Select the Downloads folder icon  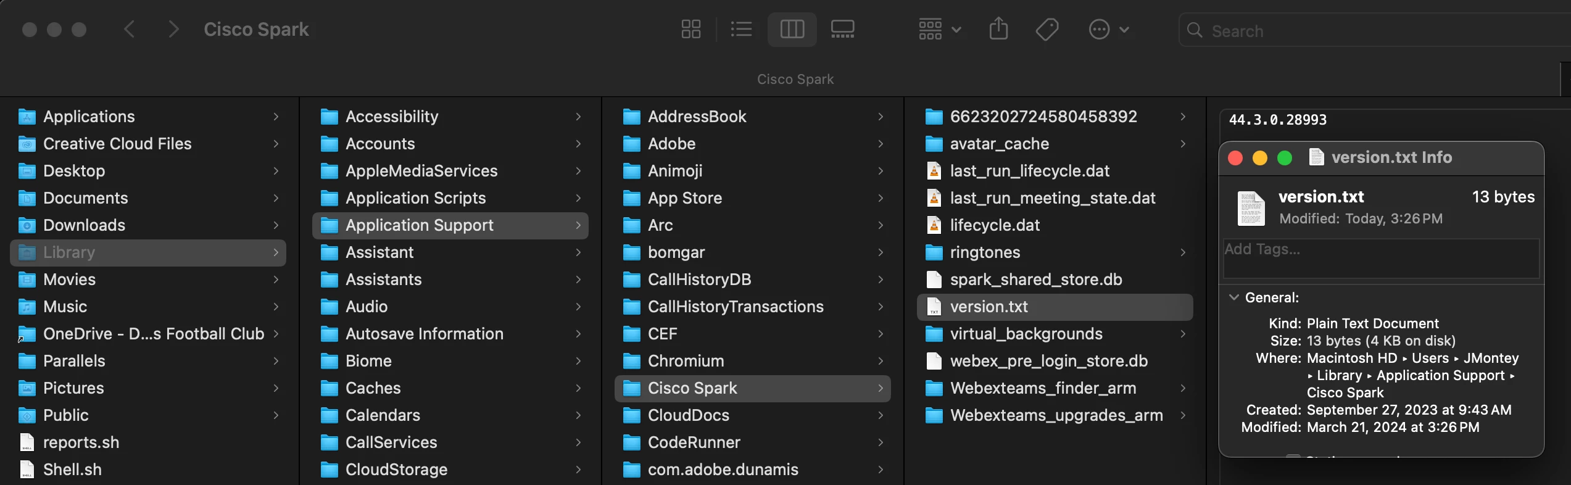pyautogui.click(x=27, y=225)
